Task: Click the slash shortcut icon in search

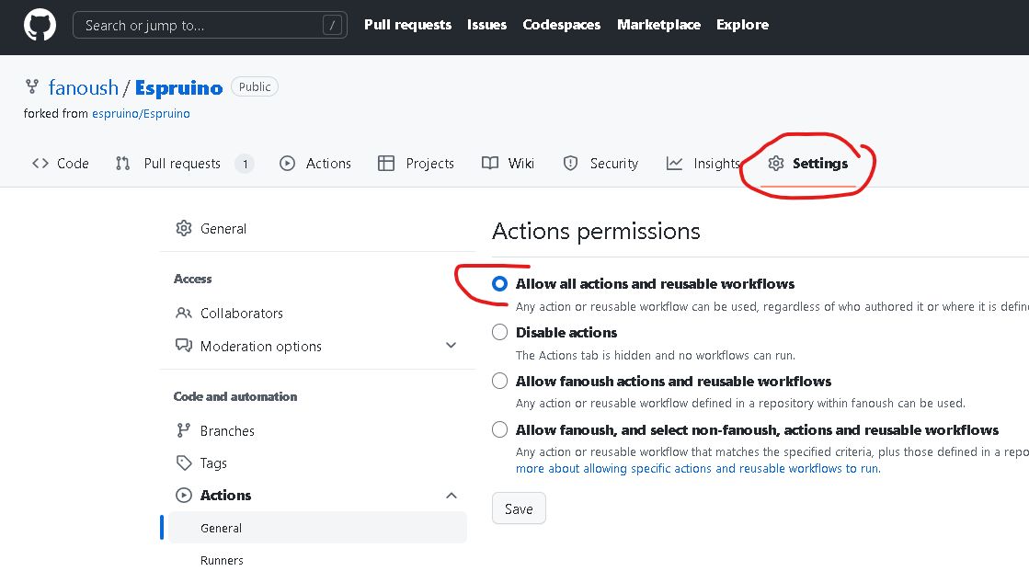Action: 332,26
